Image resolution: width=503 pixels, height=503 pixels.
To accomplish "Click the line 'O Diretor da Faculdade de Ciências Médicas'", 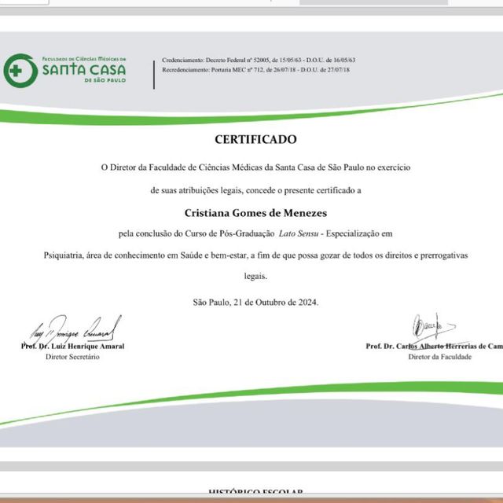I will (x=255, y=167).
